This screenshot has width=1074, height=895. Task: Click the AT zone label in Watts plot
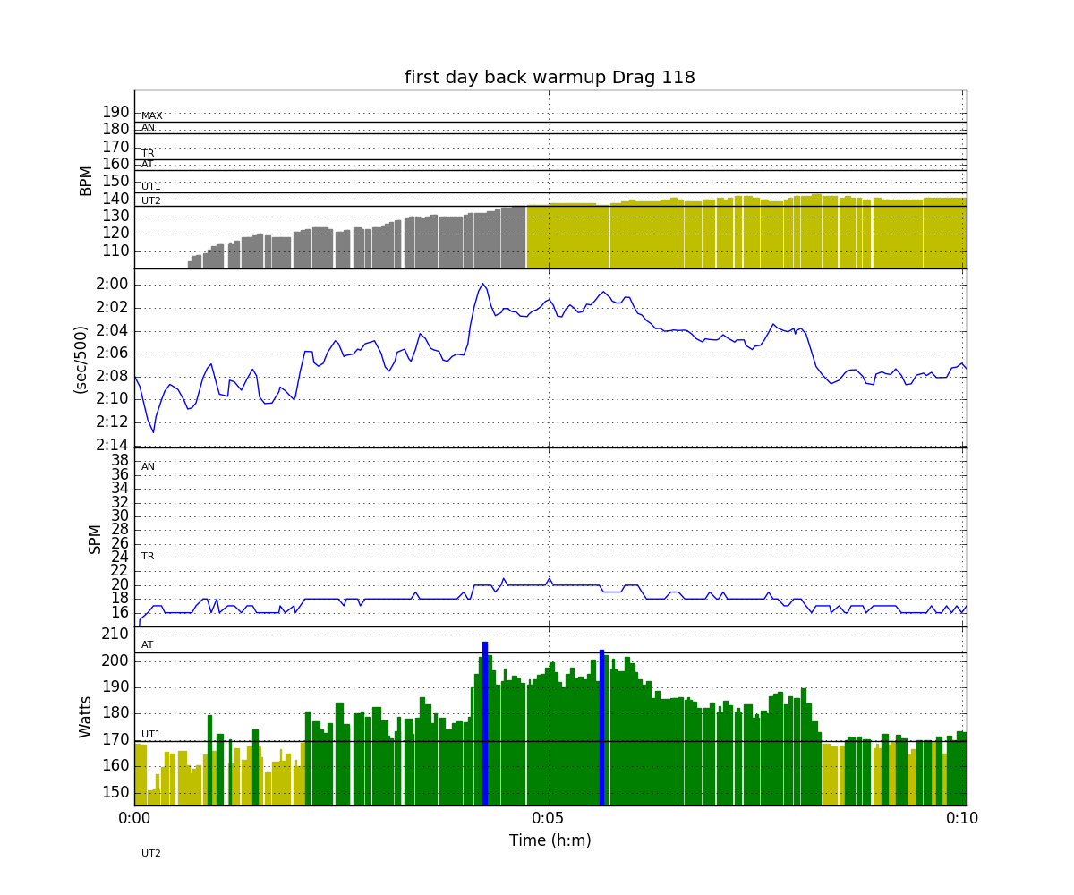point(148,645)
